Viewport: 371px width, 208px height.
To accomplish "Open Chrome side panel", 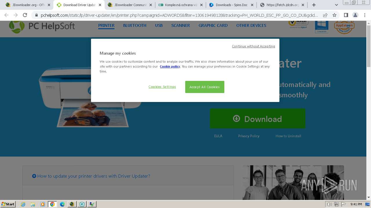I will [x=346, y=15].
